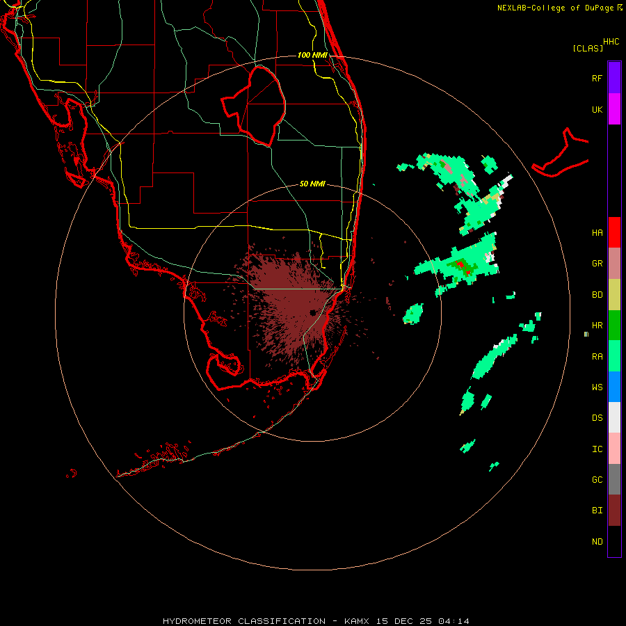Click the RF purple legend swatch
This screenshot has height=626, width=626.
pyautogui.click(x=614, y=78)
